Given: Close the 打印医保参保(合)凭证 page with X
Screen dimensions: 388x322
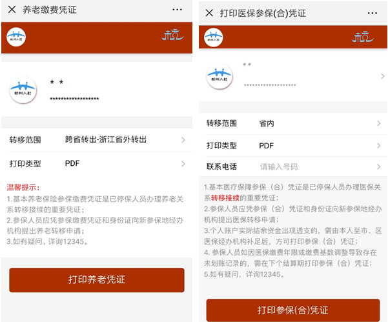Looking at the screenshot, I should [209, 13].
